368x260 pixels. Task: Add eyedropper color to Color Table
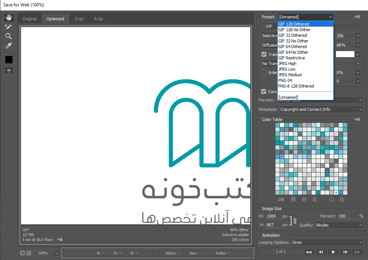coord(332,200)
